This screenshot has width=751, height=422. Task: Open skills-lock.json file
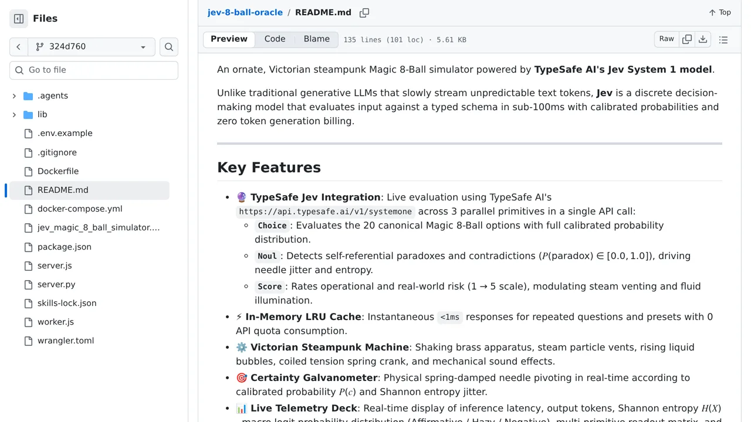point(67,303)
